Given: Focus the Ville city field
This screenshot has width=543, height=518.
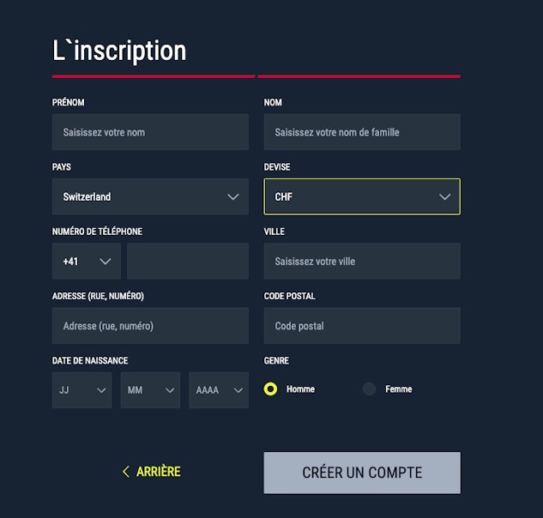Looking at the screenshot, I should click(361, 262).
